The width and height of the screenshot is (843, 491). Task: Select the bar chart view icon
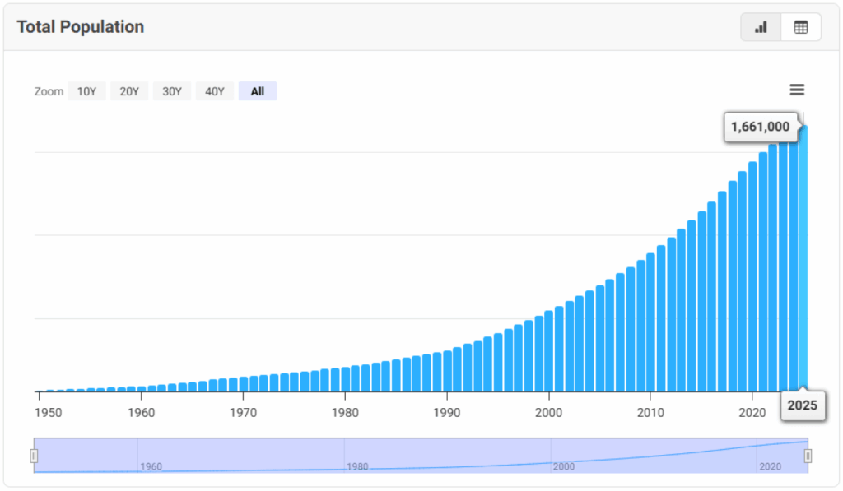759,26
